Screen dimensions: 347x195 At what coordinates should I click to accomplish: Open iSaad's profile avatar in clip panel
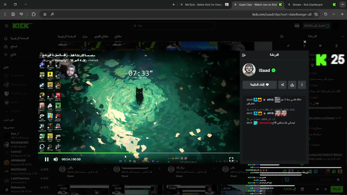tap(249, 70)
